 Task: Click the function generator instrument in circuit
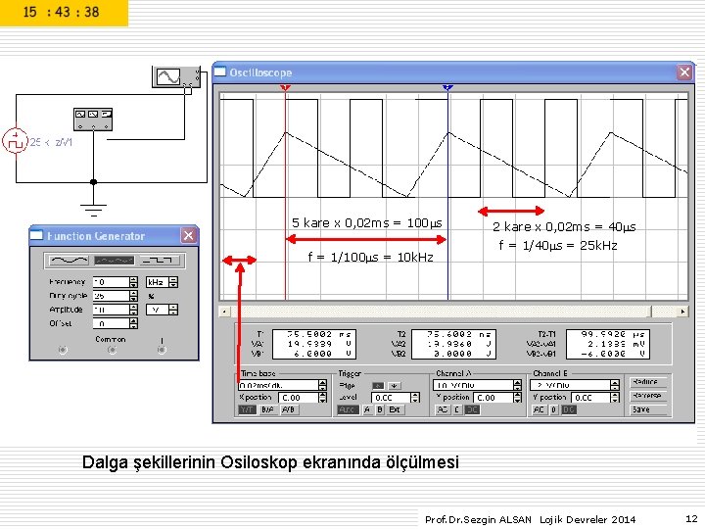coord(93,120)
